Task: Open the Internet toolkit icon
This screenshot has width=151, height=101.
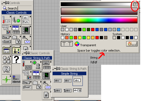Action: click(16, 80)
